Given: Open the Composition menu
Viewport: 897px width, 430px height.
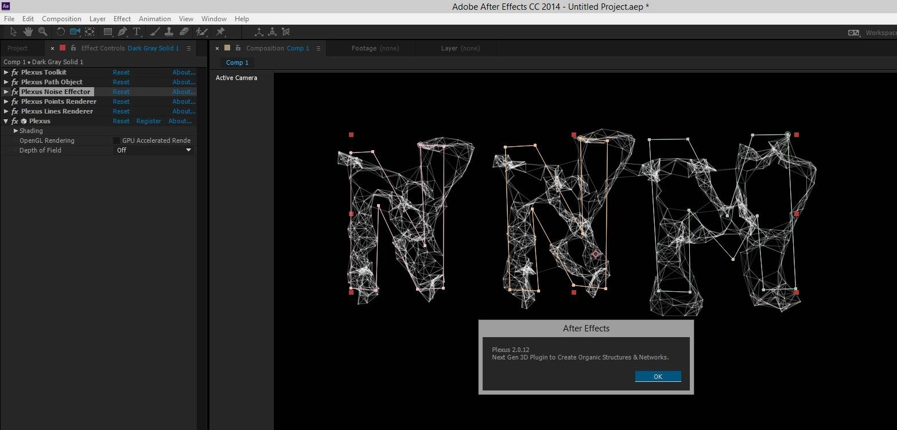Looking at the screenshot, I should [x=61, y=19].
